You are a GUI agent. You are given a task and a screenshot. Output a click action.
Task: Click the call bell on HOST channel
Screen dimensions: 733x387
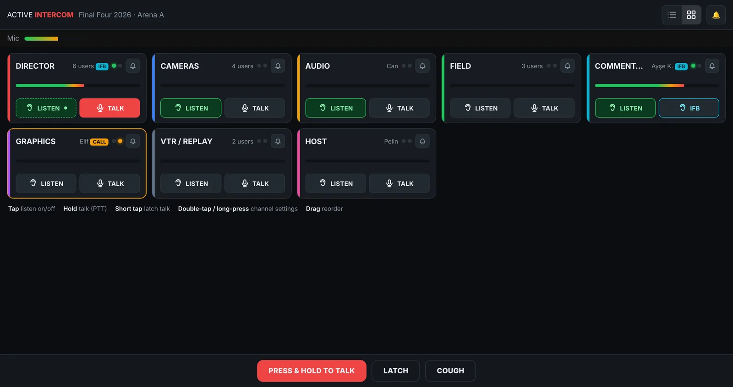click(x=422, y=141)
